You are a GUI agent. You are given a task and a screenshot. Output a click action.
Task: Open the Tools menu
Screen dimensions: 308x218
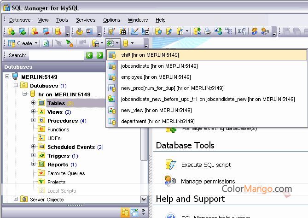click(62, 20)
